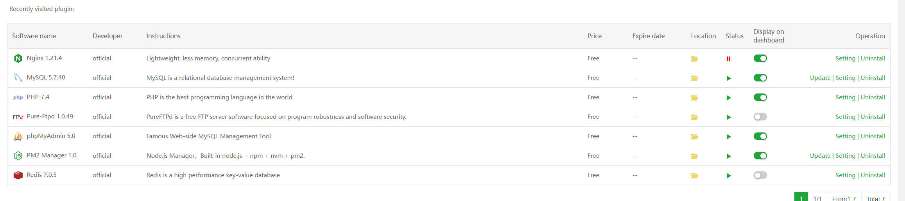Click the red paused status icon for Nginx
Screen dimensions: 905x201
pyautogui.click(x=728, y=59)
